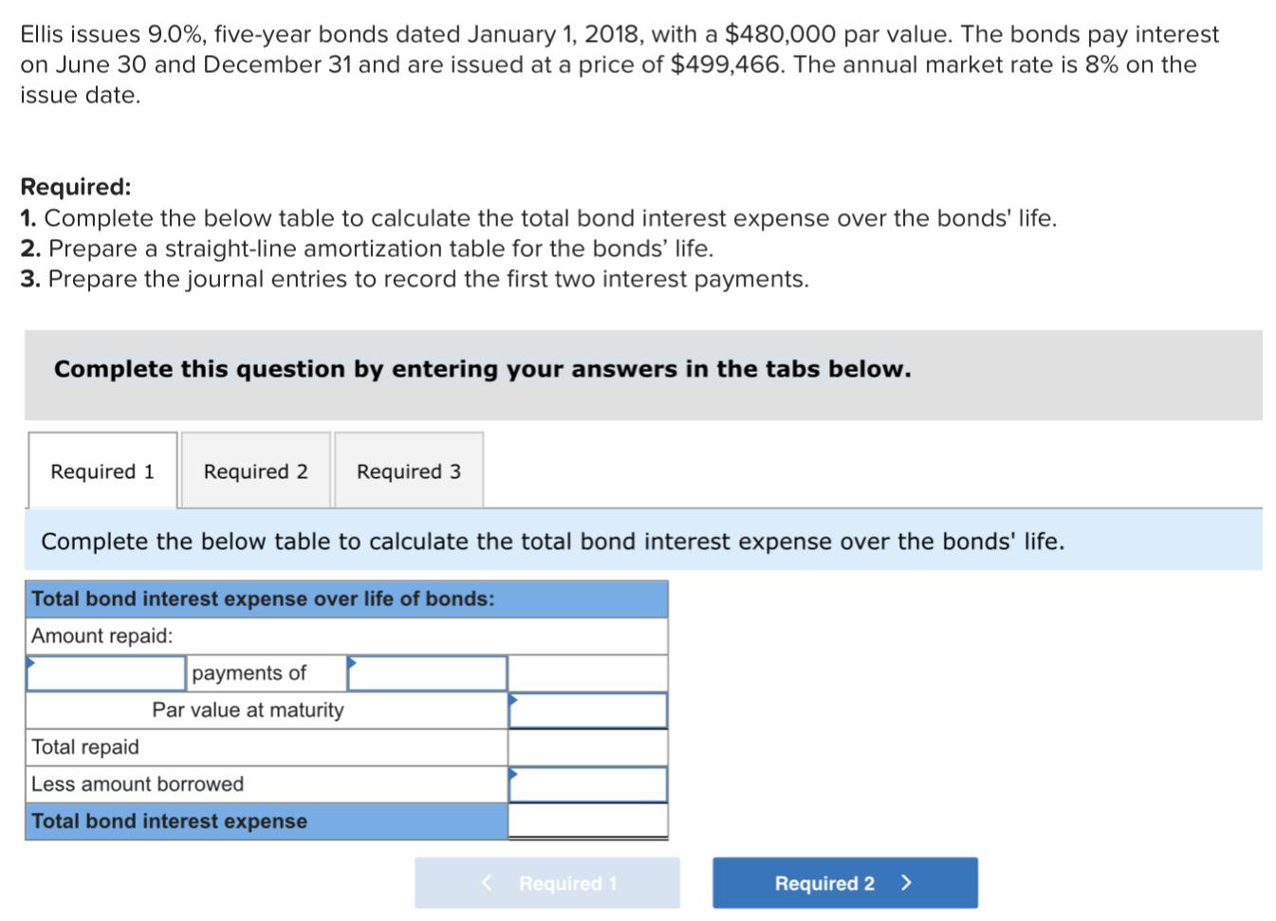The image size is (1276, 921).
Task: Click the Total bond interest expense answer cell
Action: pos(586,821)
